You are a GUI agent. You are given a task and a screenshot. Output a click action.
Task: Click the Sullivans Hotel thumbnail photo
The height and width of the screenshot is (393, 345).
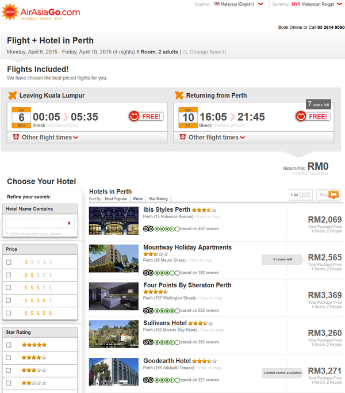point(114,334)
